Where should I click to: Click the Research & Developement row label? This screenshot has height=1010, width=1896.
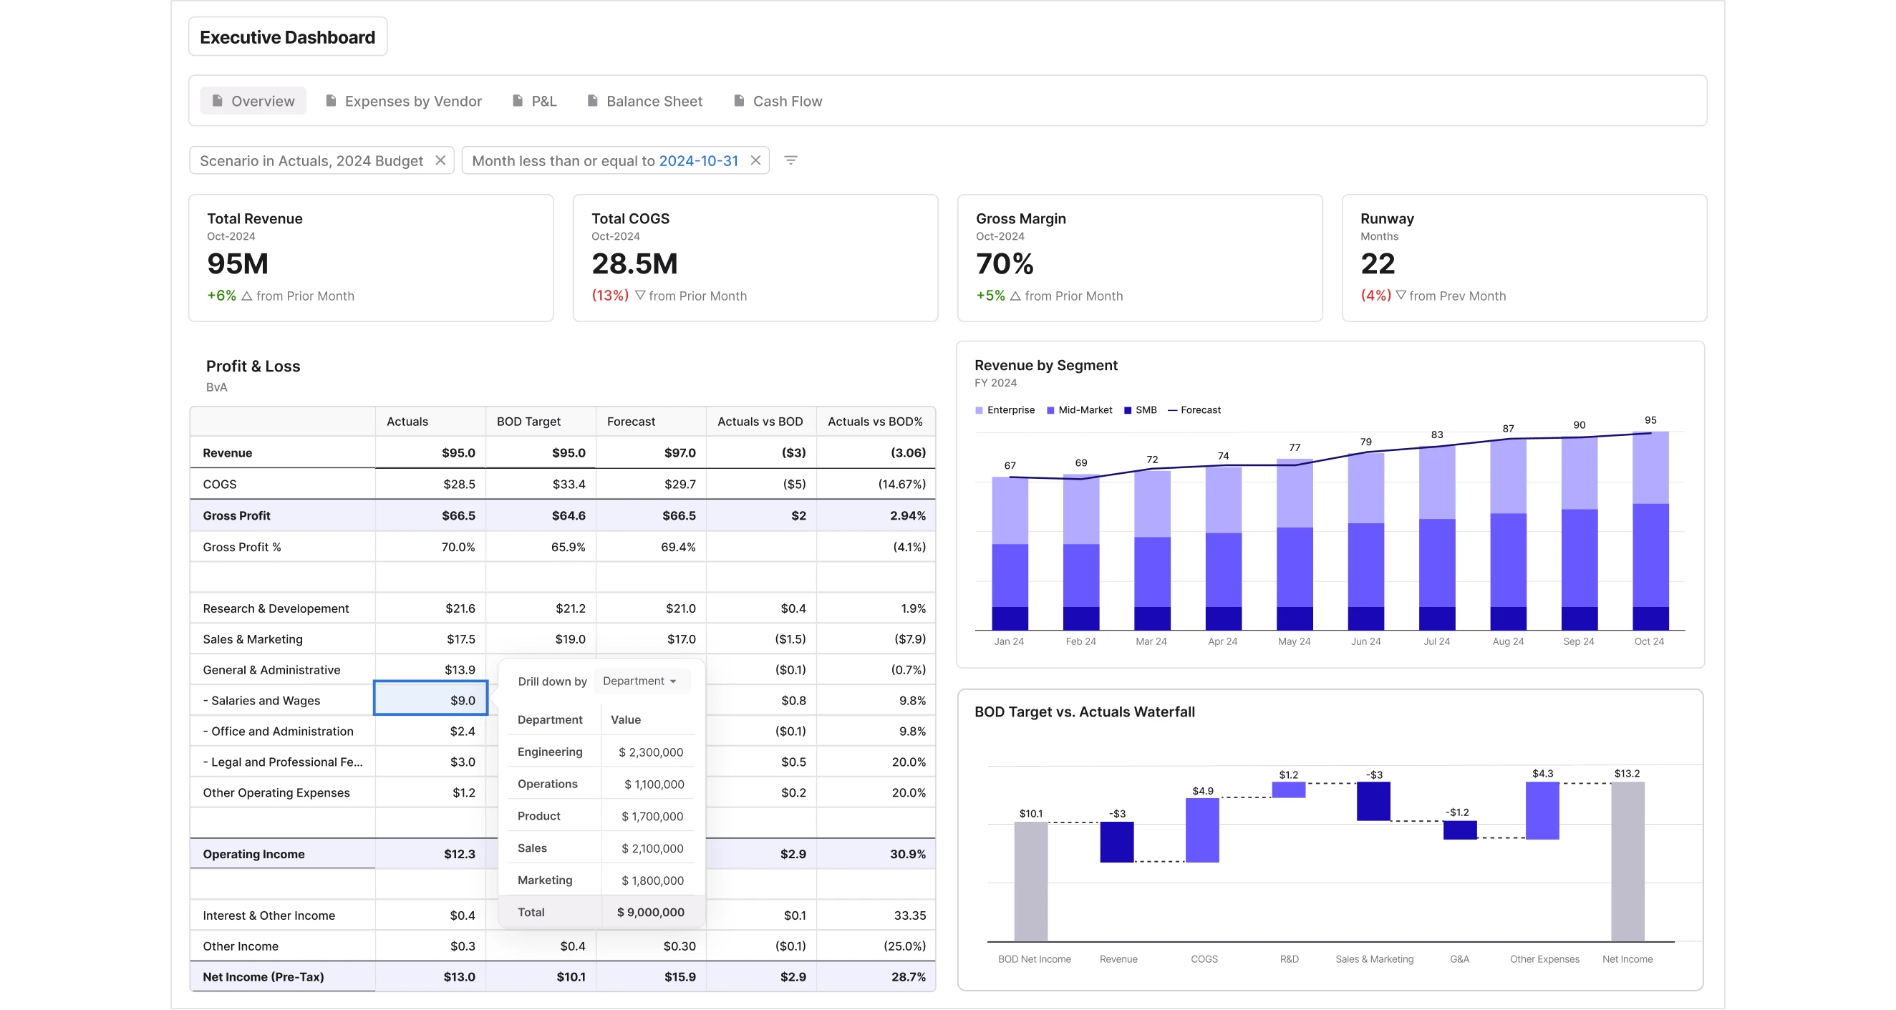(x=275, y=608)
